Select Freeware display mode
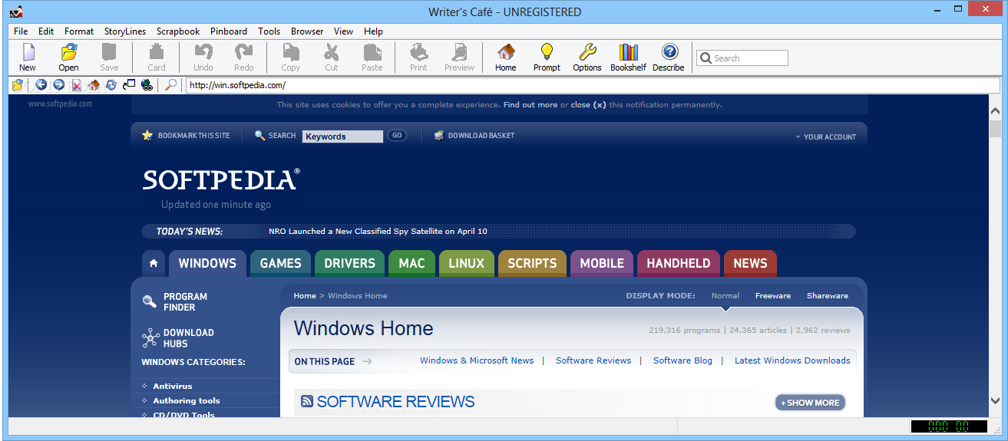 [772, 295]
